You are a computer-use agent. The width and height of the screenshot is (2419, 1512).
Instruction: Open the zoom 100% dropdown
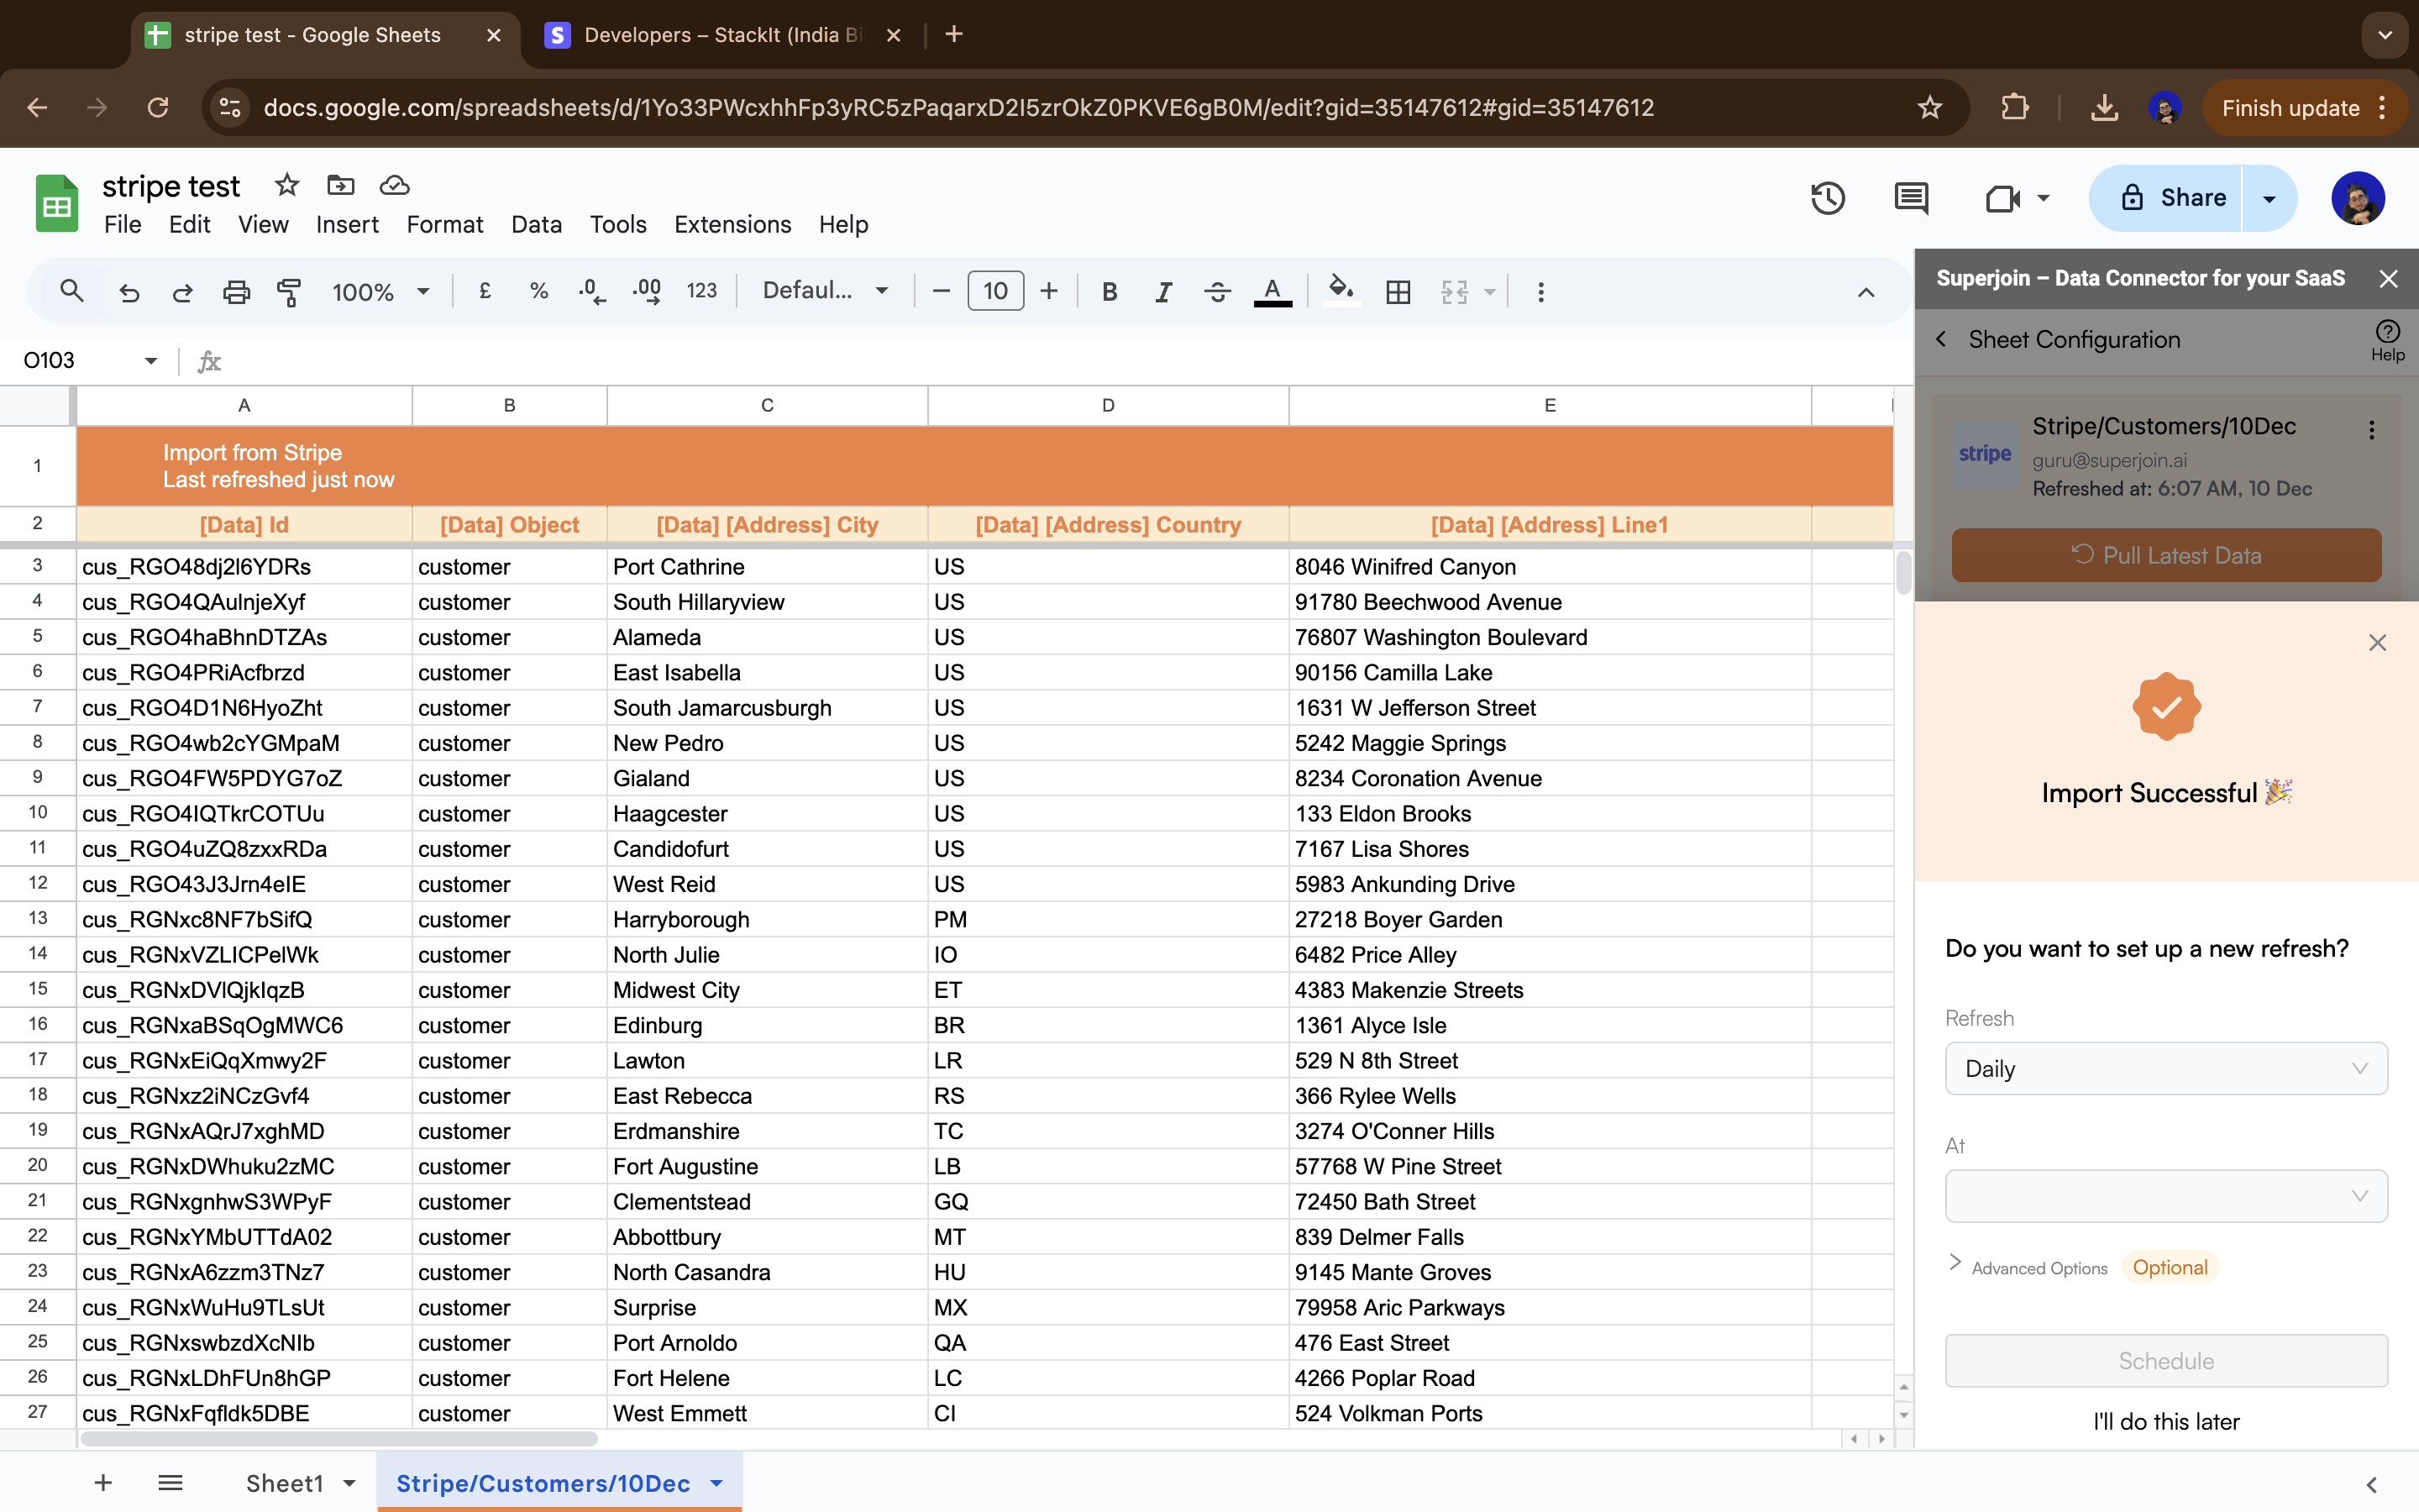click(x=380, y=292)
